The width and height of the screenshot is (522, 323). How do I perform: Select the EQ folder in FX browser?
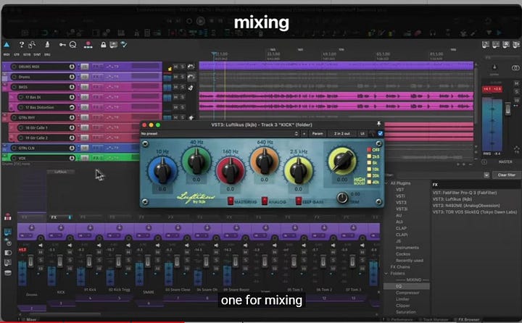point(407,286)
